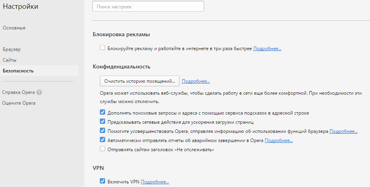Viewport: 370px width, 187px height.
Task: Open Подробнее link next to ad blocking
Action: click(267, 49)
